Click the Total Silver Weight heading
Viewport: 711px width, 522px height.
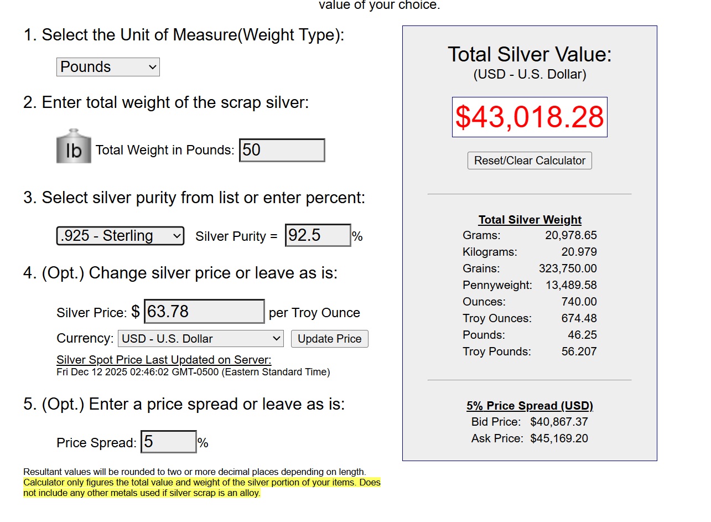coord(530,220)
